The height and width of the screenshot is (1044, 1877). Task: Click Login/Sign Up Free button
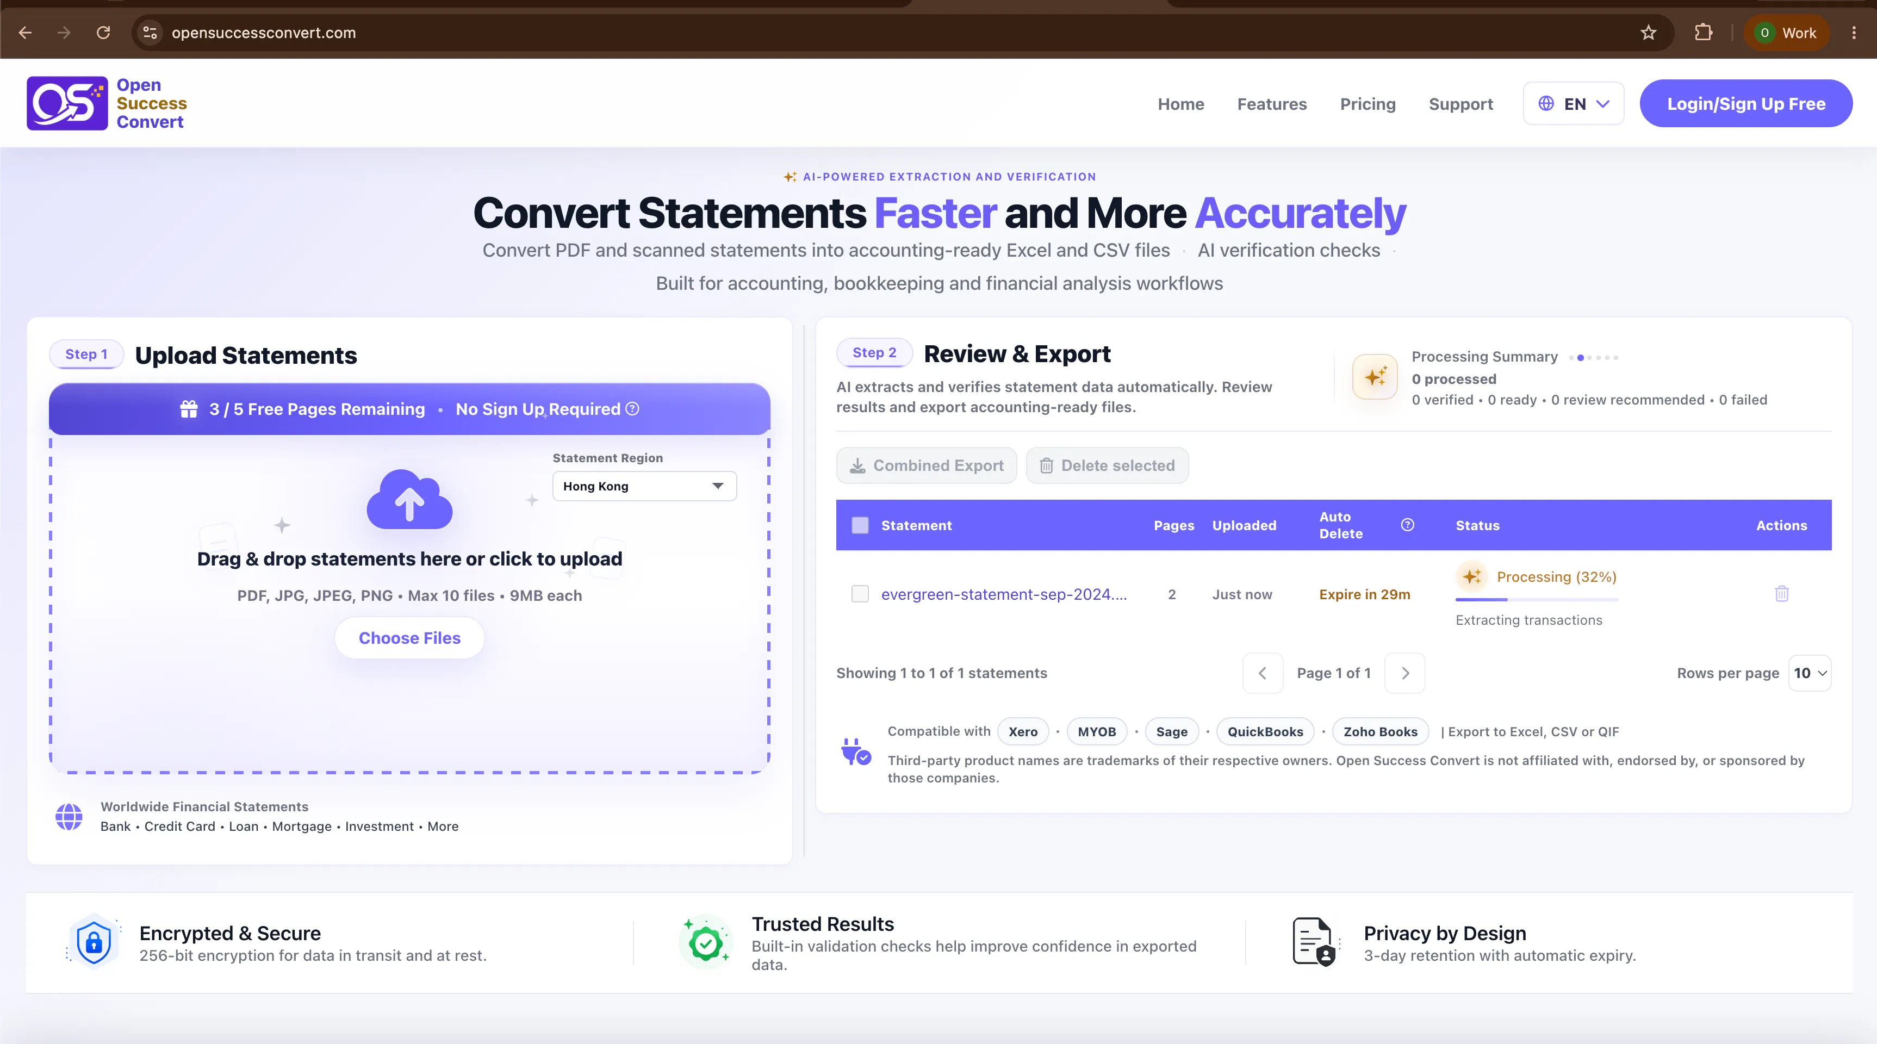pyautogui.click(x=1746, y=103)
